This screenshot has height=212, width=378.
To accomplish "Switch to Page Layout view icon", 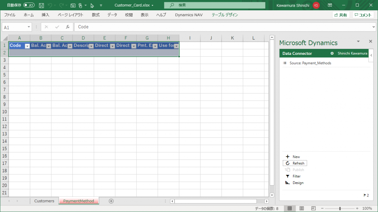I will click(302, 208).
